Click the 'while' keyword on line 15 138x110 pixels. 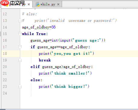coord(28,34)
